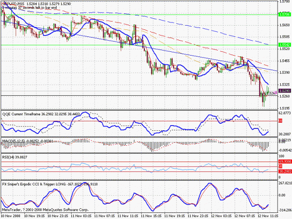Click the '10 Nov 23:15' time axis label
Image resolution: width=292 pixels, height=219 pixels.
click(x=58, y=216)
